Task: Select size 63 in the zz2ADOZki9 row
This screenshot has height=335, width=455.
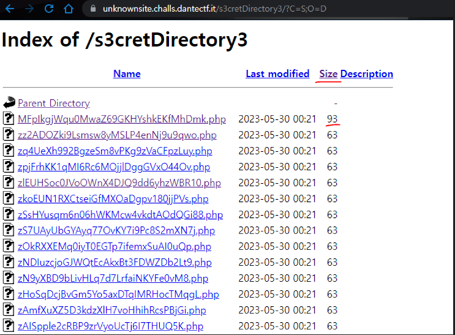Action: point(333,135)
